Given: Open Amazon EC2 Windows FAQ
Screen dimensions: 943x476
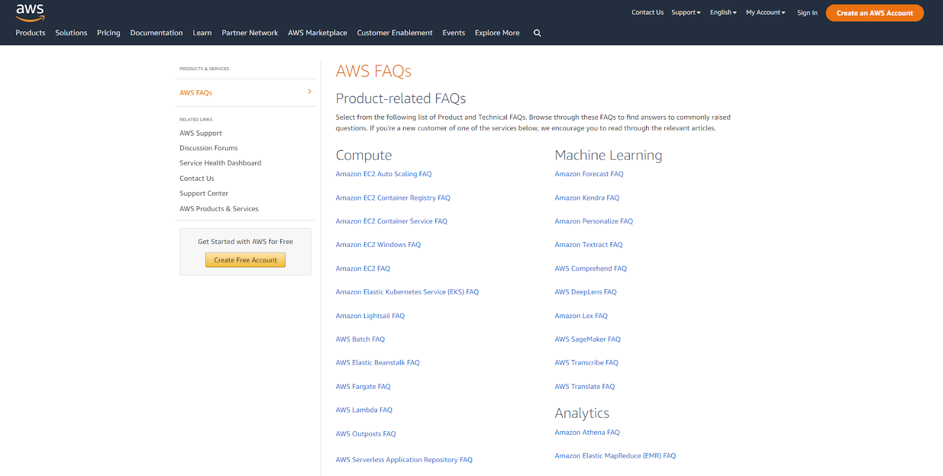Looking at the screenshot, I should [378, 245].
